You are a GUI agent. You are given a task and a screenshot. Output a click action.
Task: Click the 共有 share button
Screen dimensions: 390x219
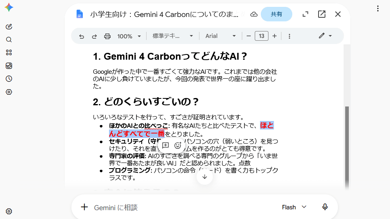[276, 14]
